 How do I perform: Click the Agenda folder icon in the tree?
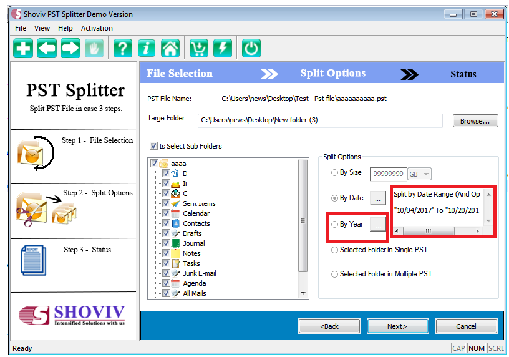click(175, 283)
